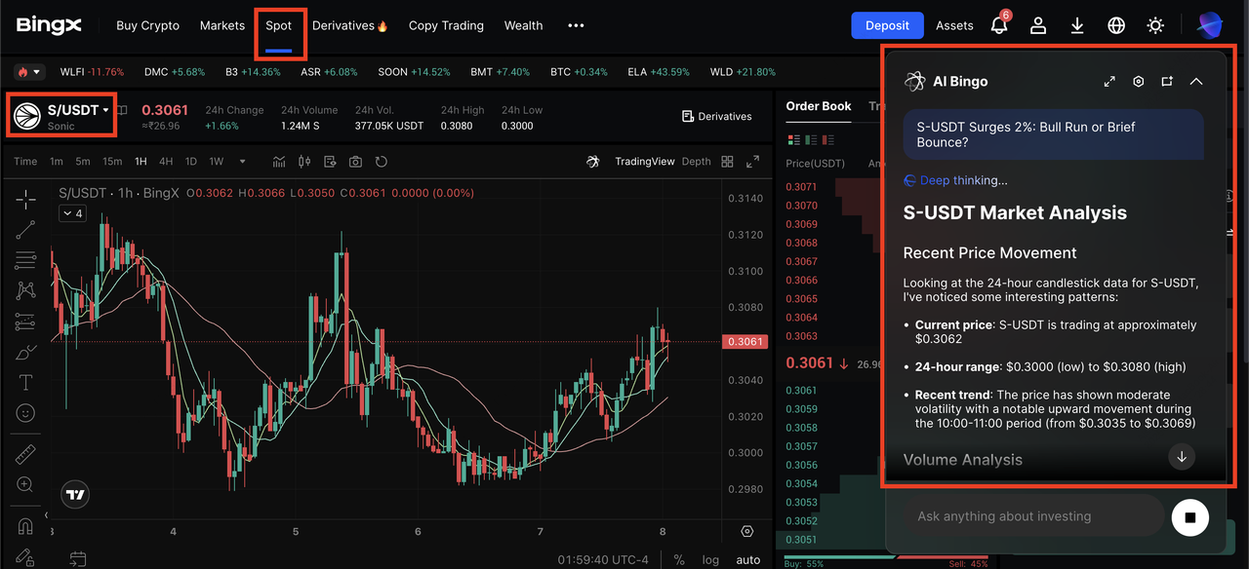
Task: Open the Copy Trading menu
Action: (446, 25)
